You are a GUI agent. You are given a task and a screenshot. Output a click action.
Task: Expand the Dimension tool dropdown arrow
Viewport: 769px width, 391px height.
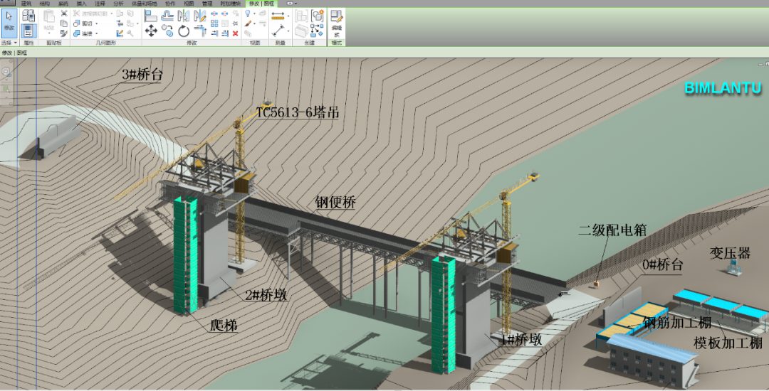[x=288, y=31]
